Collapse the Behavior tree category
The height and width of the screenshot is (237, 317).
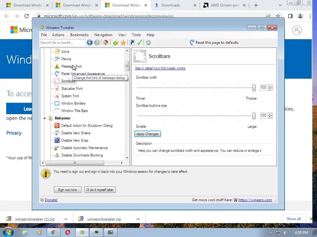(44, 118)
